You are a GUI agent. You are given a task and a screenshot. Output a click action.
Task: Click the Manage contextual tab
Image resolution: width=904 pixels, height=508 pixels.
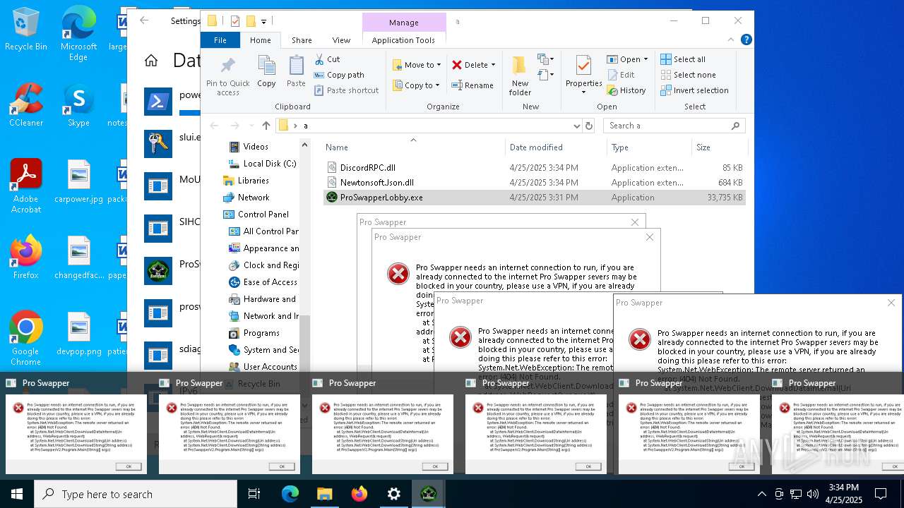click(404, 21)
